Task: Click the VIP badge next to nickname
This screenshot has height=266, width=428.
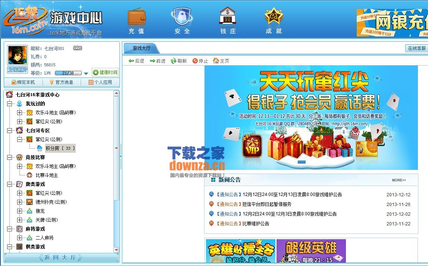Action: tap(78, 48)
